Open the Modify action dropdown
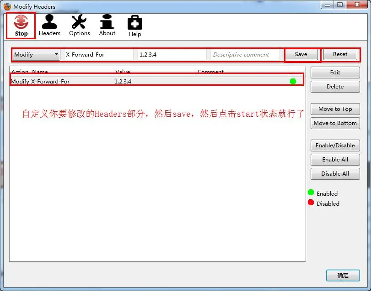This screenshot has height=291, width=371. click(36, 55)
